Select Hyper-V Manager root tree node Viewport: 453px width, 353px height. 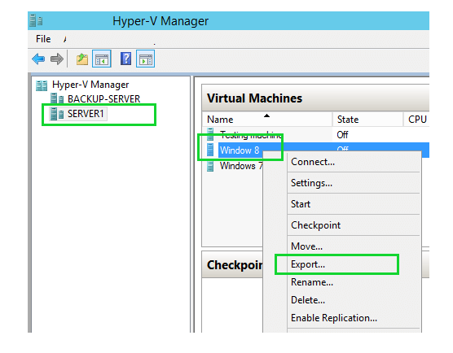[x=90, y=85]
